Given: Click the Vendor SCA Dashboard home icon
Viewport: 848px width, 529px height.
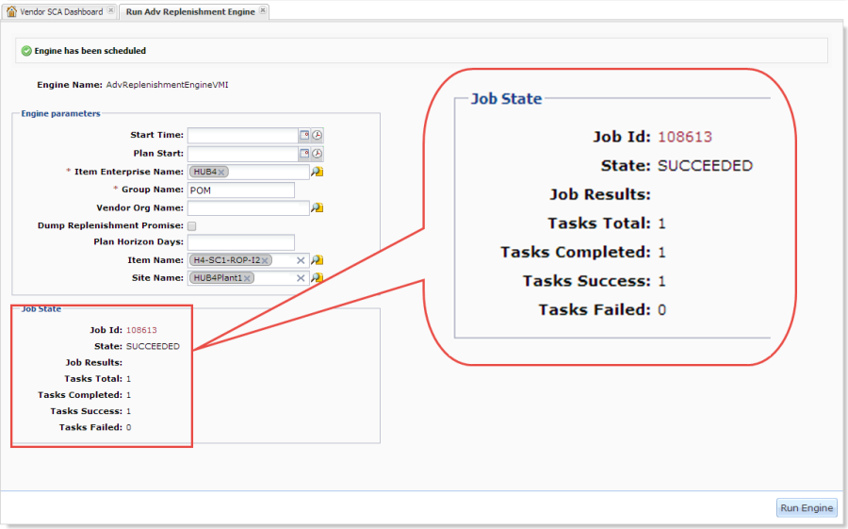Looking at the screenshot, I should pyautogui.click(x=11, y=11).
